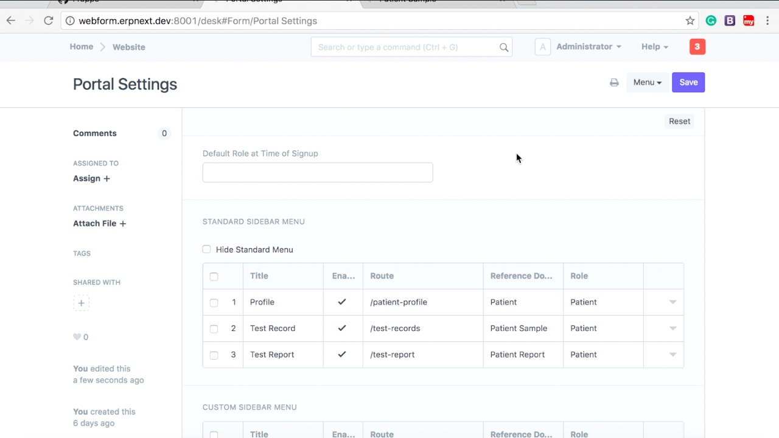This screenshot has width=779, height=438.
Task: Open the Comments section in the sidebar
Action: [x=95, y=133]
